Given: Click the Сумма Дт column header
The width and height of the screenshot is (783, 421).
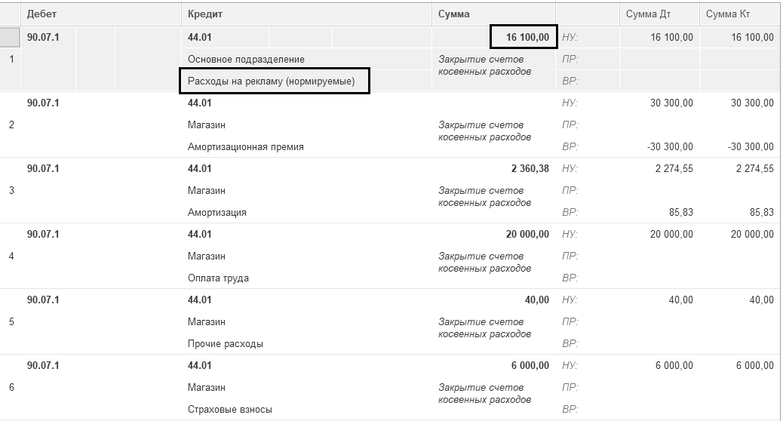Looking at the screenshot, I should coord(649,14).
